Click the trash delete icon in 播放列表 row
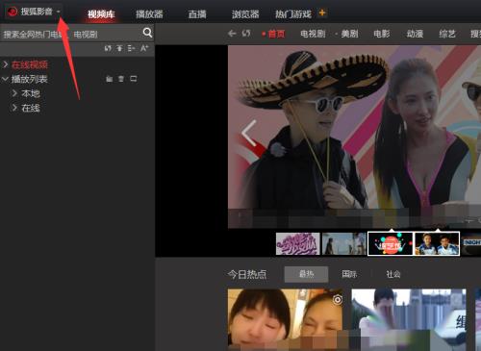 (x=121, y=79)
